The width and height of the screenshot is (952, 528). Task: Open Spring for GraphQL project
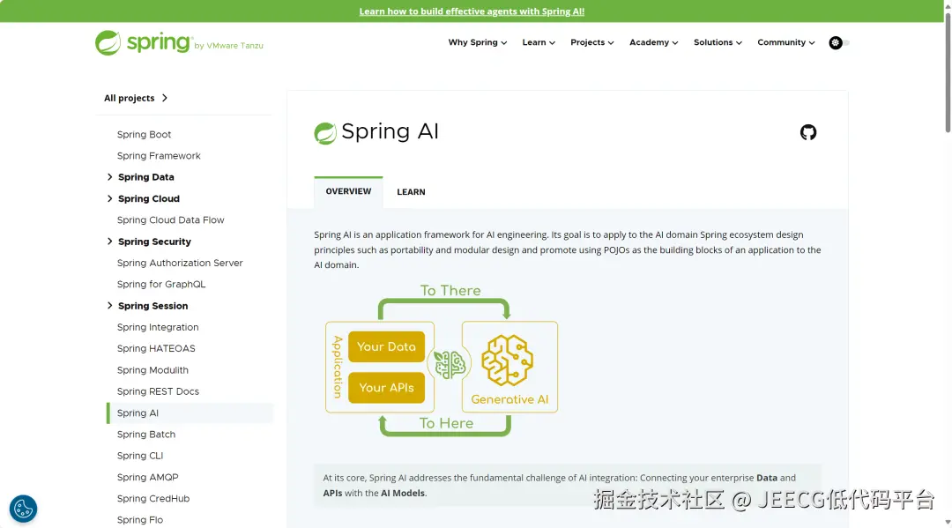[161, 284]
